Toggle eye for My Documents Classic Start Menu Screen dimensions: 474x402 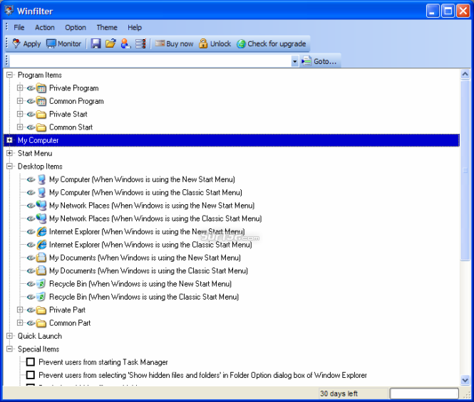pyautogui.click(x=31, y=271)
